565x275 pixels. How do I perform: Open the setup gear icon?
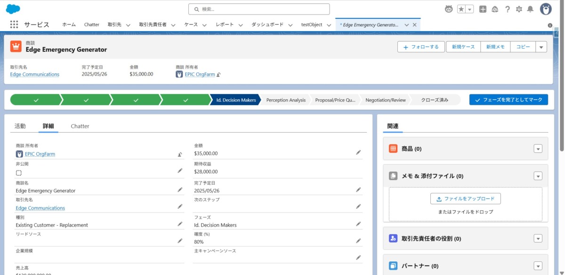[x=519, y=9]
